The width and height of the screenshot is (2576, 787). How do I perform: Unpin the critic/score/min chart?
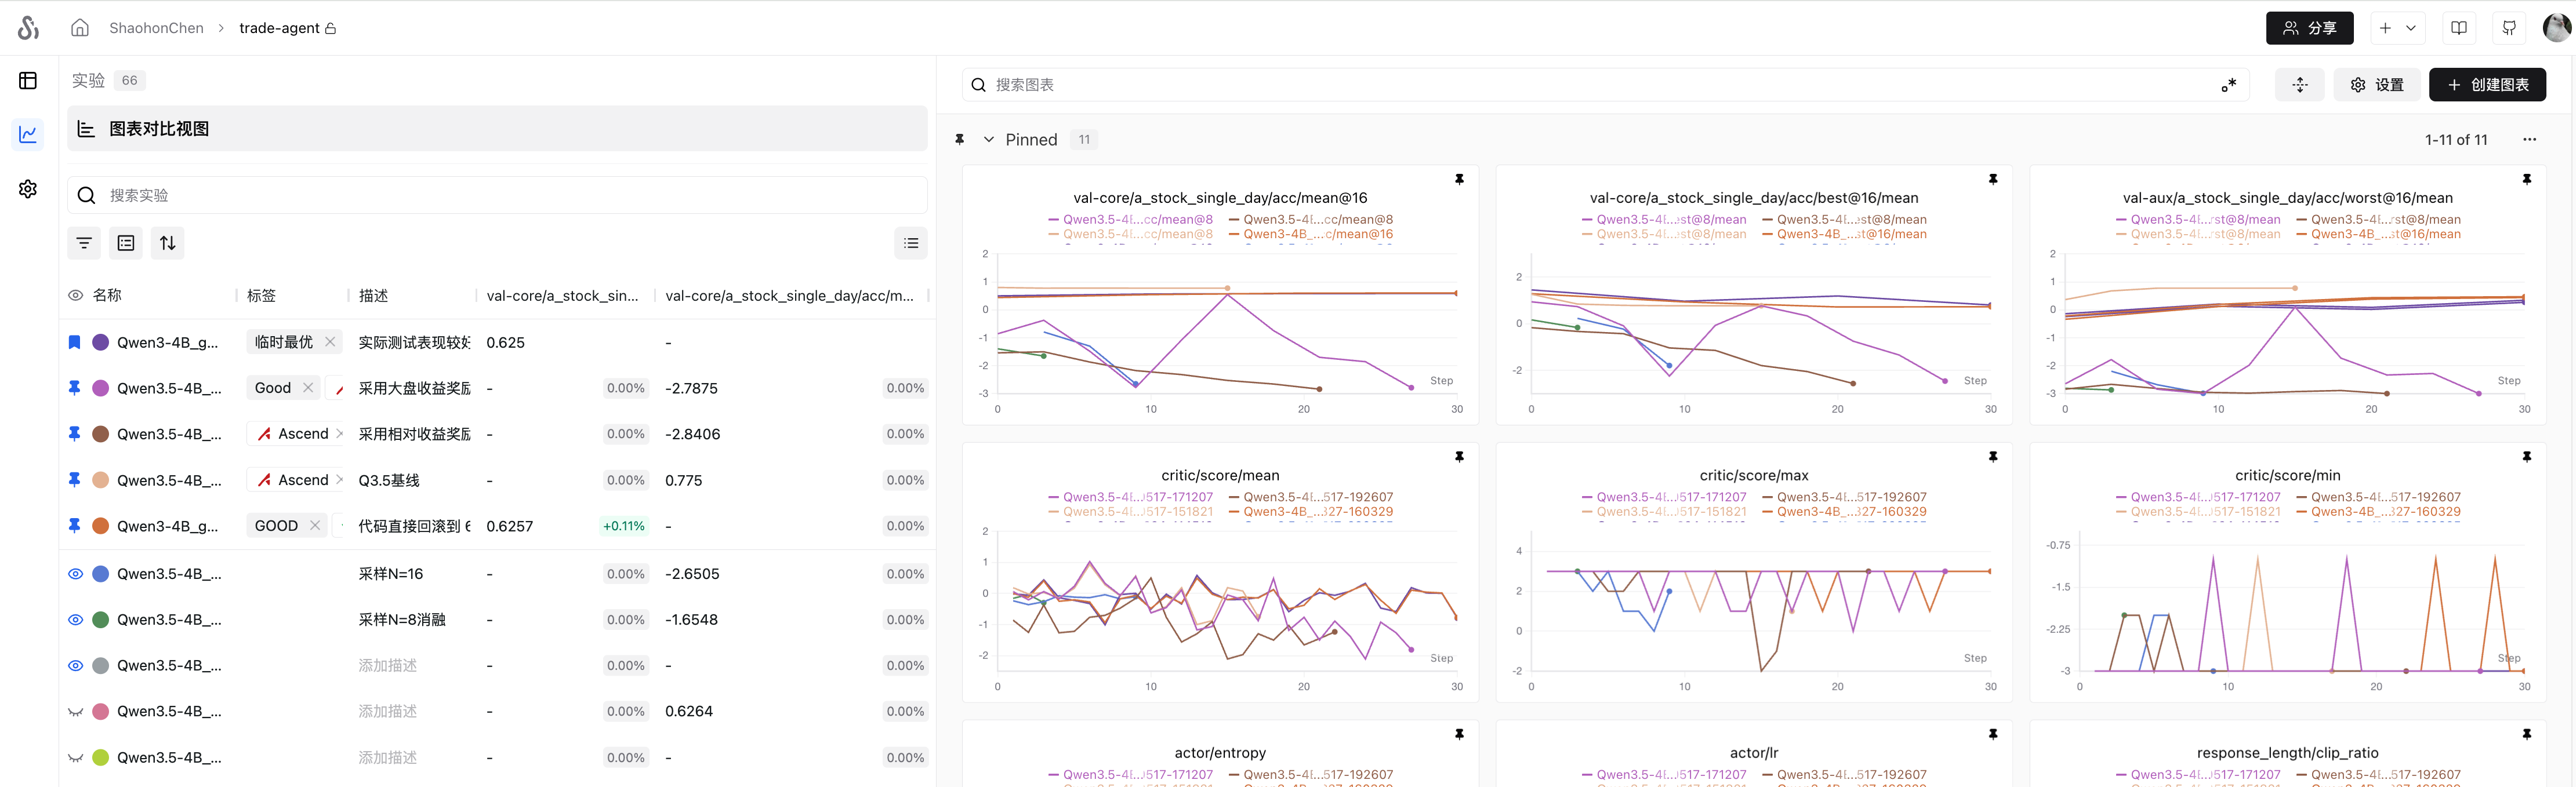2527,457
